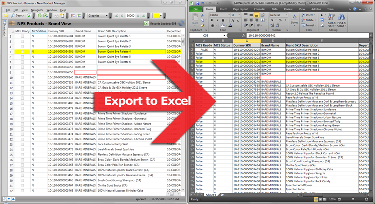Open the Styles dropdown in Excel ribbon

(294, 19)
